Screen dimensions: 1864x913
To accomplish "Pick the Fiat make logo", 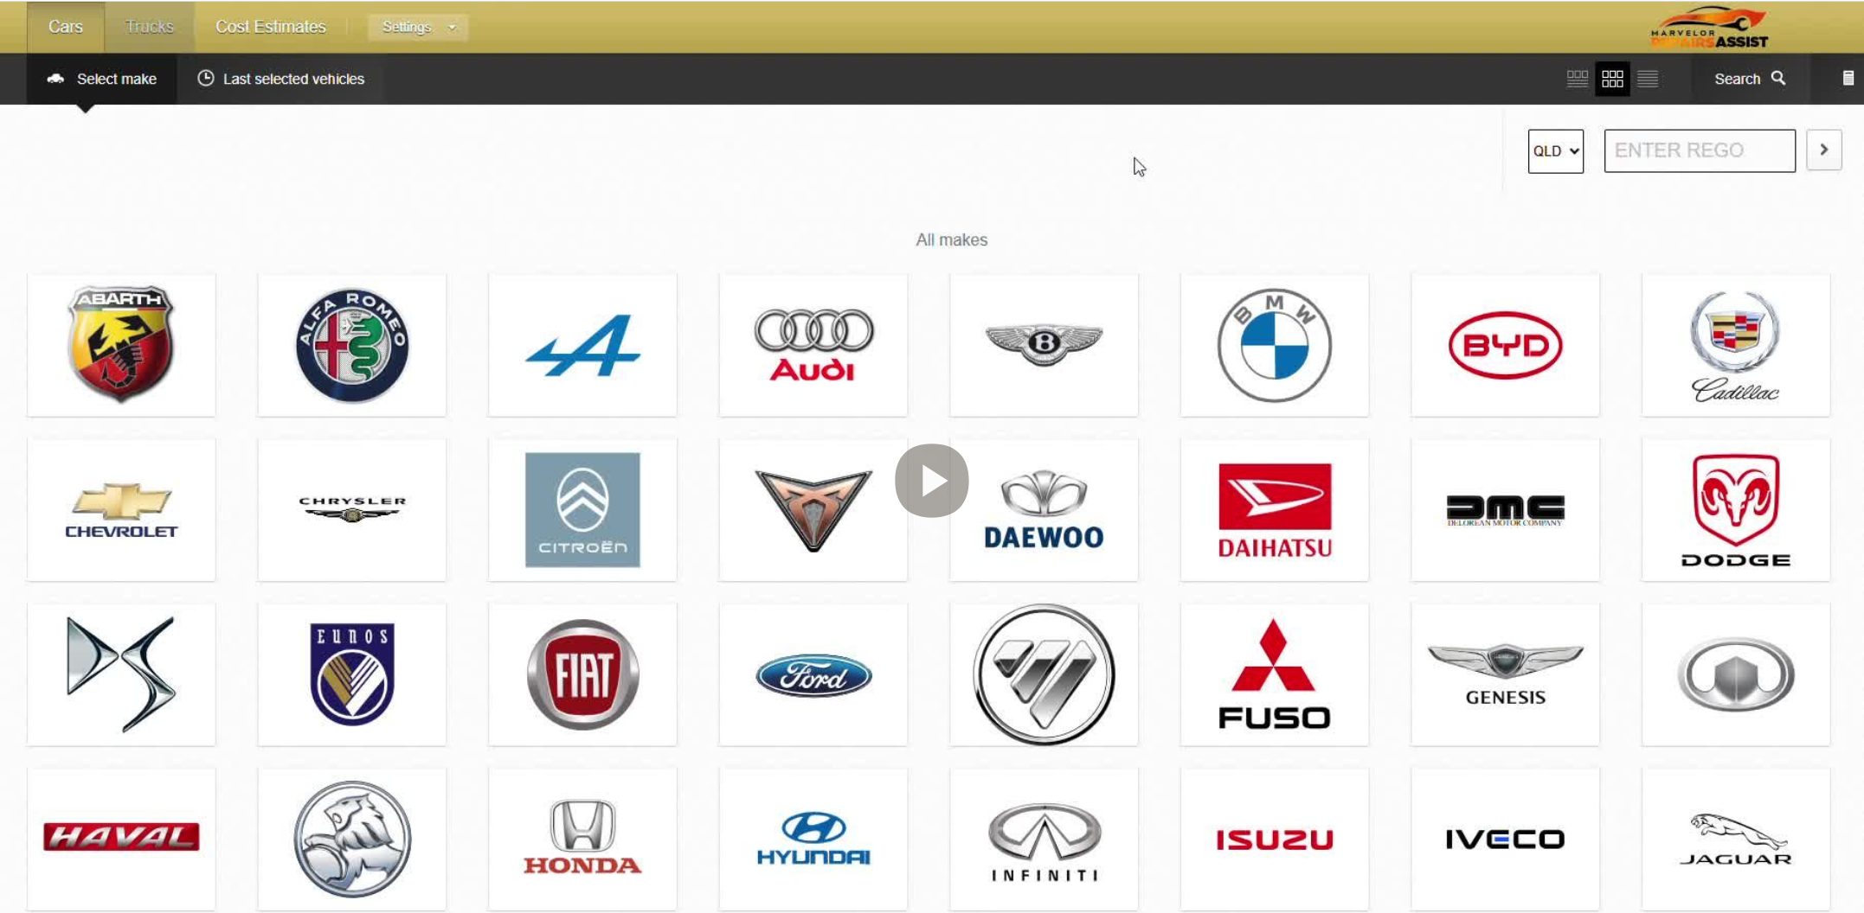I will [582, 674].
